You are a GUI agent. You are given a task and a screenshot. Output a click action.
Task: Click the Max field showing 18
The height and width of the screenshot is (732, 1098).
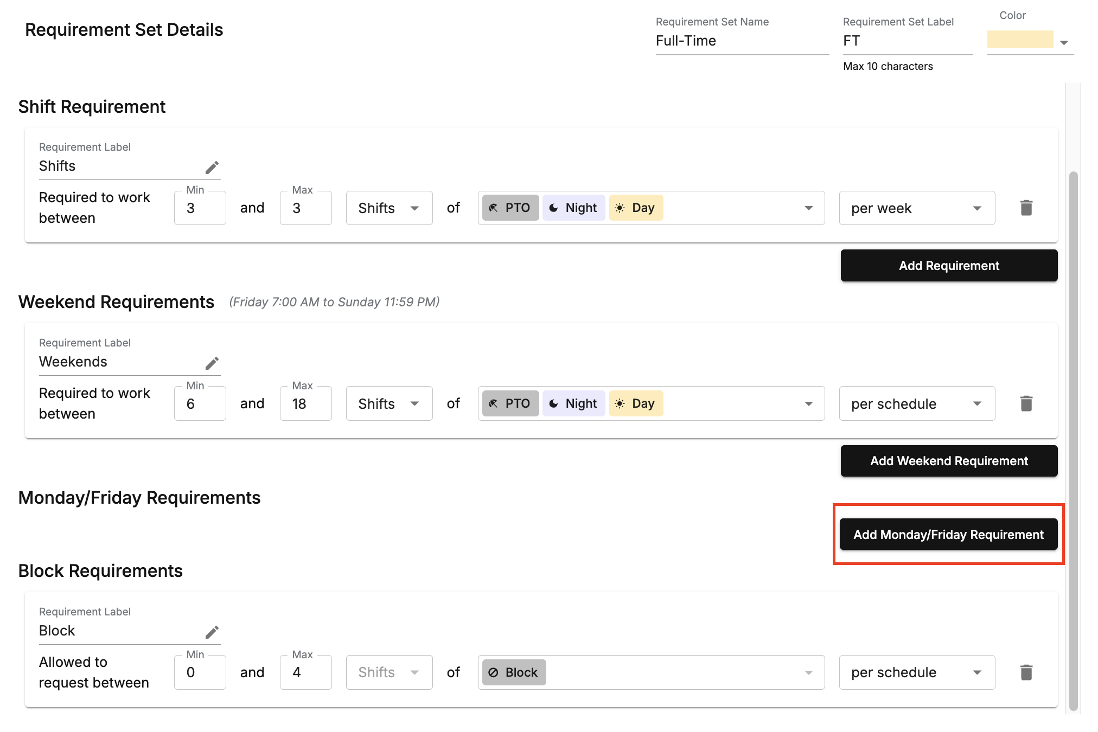[305, 403]
